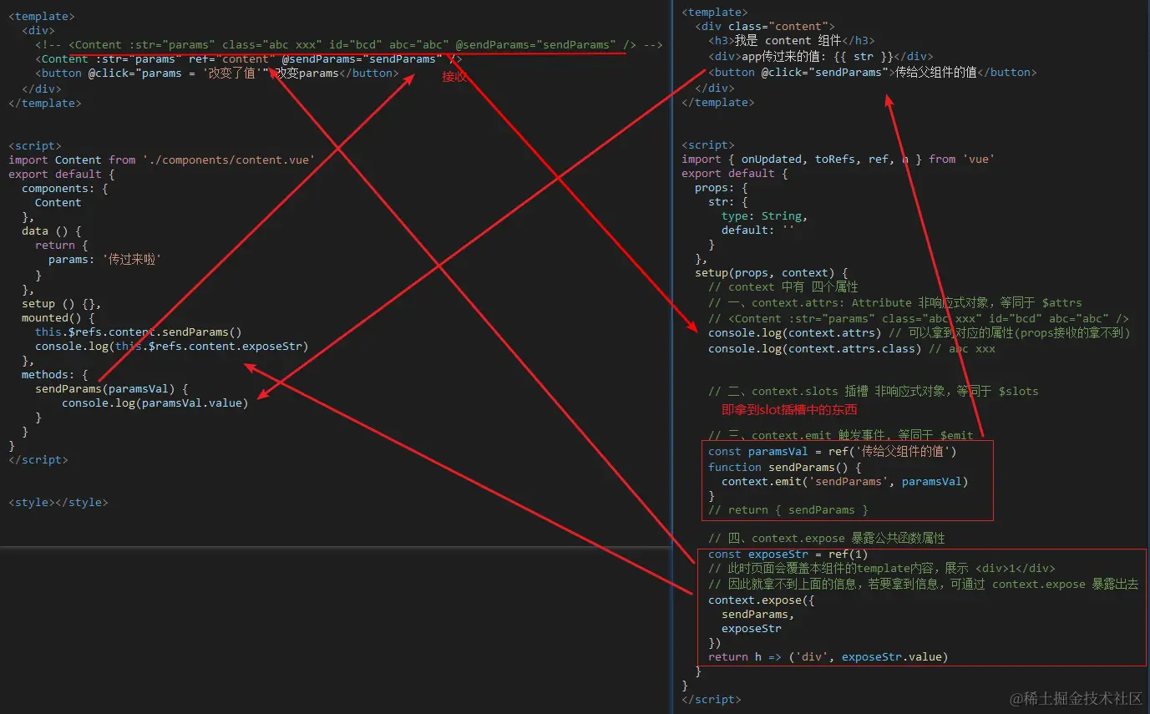Click the 'setup () {},' line in left pane

(x=61, y=303)
